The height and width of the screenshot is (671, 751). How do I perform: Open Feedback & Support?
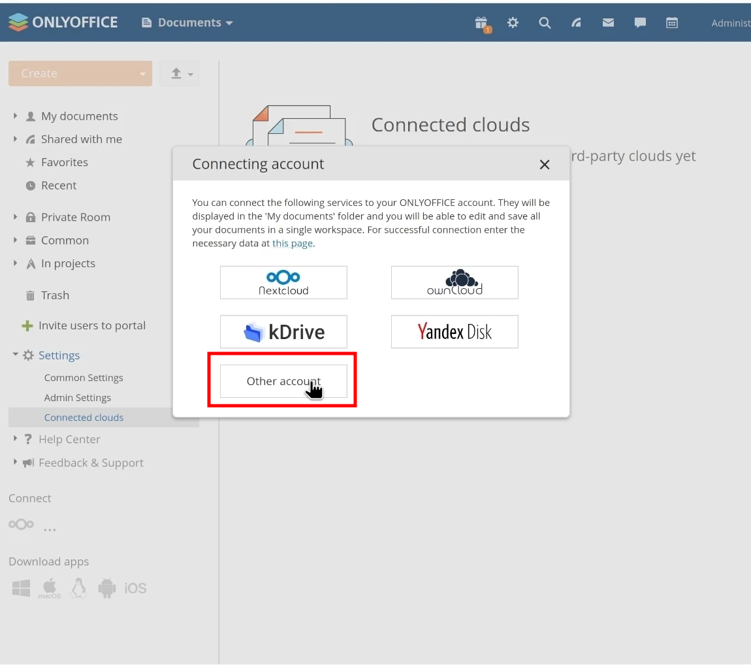point(91,463)
